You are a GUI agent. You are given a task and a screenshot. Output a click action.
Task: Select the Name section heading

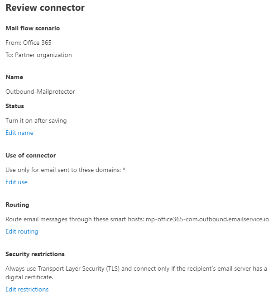click(x=14, y=77)
